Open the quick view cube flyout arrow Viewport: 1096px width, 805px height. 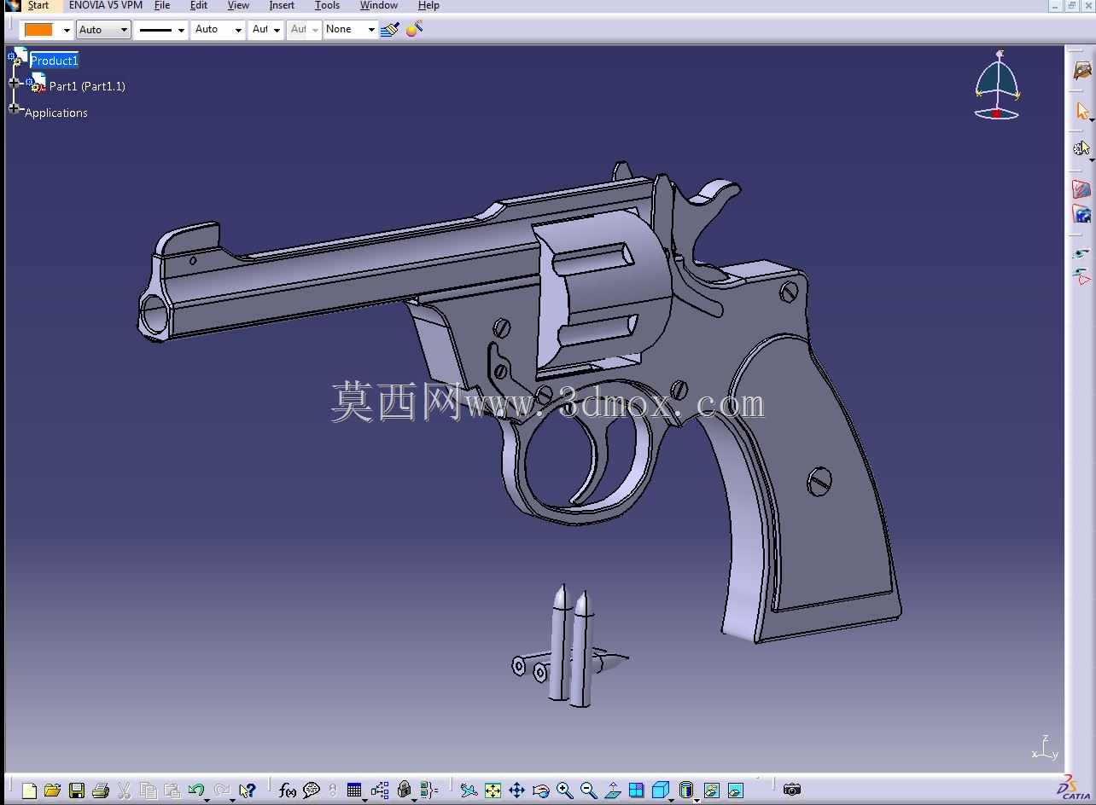coord(671,799)
